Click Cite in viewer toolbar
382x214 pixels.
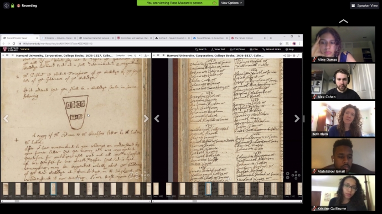coord(254,49)
